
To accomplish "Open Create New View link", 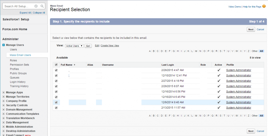I will pyautogui.click(x=110, y=46).
